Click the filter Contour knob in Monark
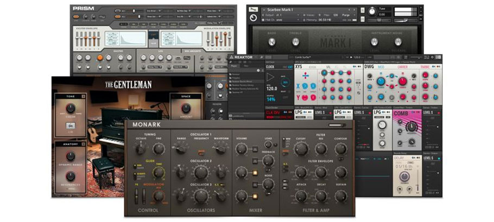The width and height of the screenshot is (494, 222). tap(340, 149)
